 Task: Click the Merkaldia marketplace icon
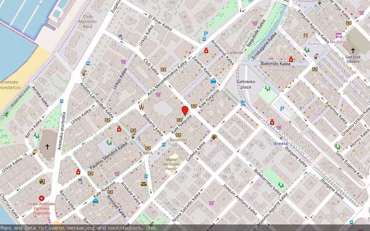(x=339, y=36)
